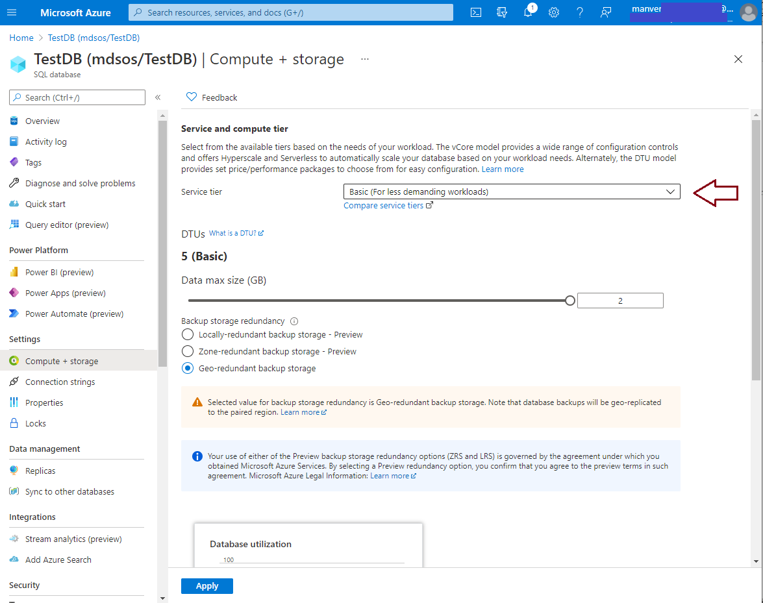The height and width of the screenshot is (603, 763).
Task: Click the feedback icon in top bar
Action: 606,12
